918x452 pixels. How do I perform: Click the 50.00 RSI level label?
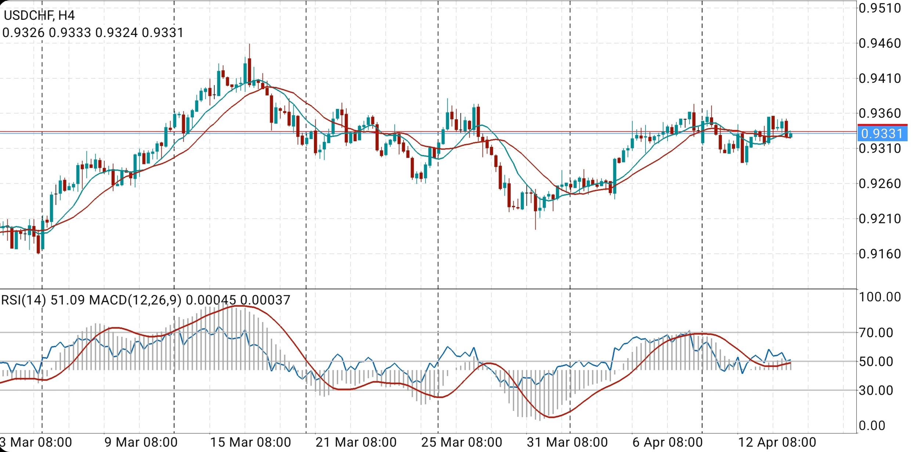[x=876, y=362]
